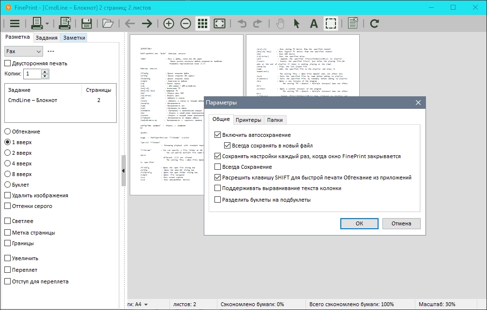Screen dimensions: 487x310
Task: Select the 2 вверх radio button
Action: [7, 153]
